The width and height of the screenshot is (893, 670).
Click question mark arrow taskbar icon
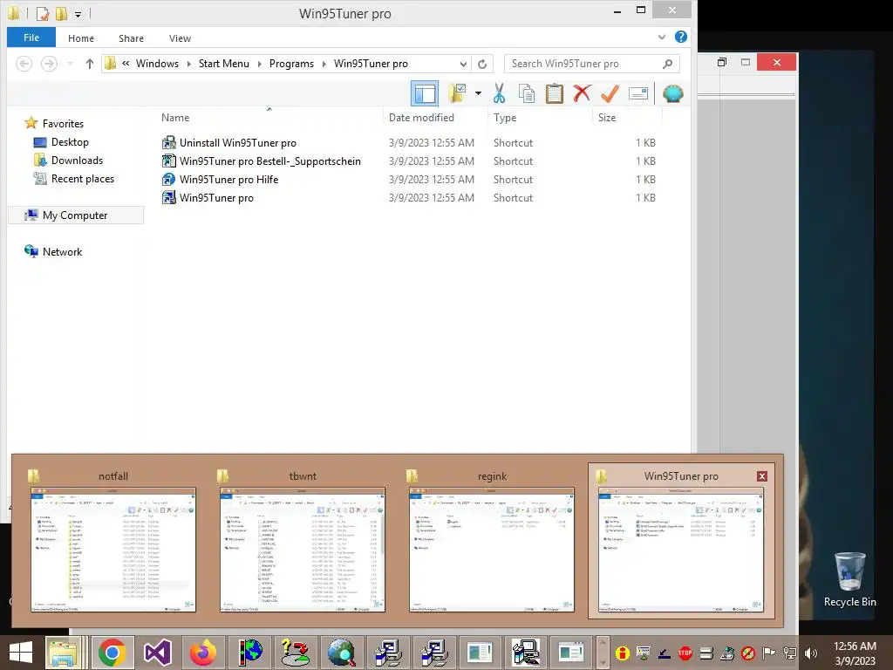pyautogui.click(x=295, y=653)
